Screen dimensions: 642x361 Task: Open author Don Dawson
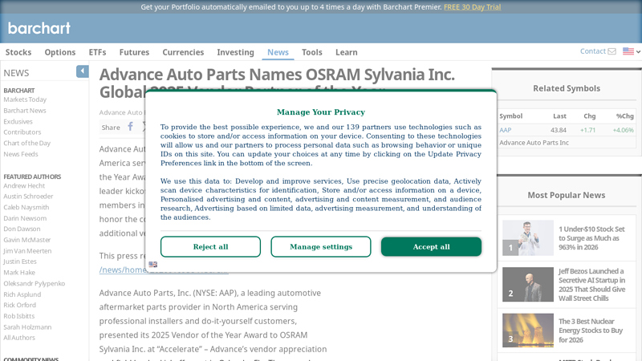(22, 229)
